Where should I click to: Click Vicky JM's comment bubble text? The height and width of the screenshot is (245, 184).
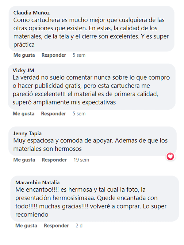(x=91, y=90)
